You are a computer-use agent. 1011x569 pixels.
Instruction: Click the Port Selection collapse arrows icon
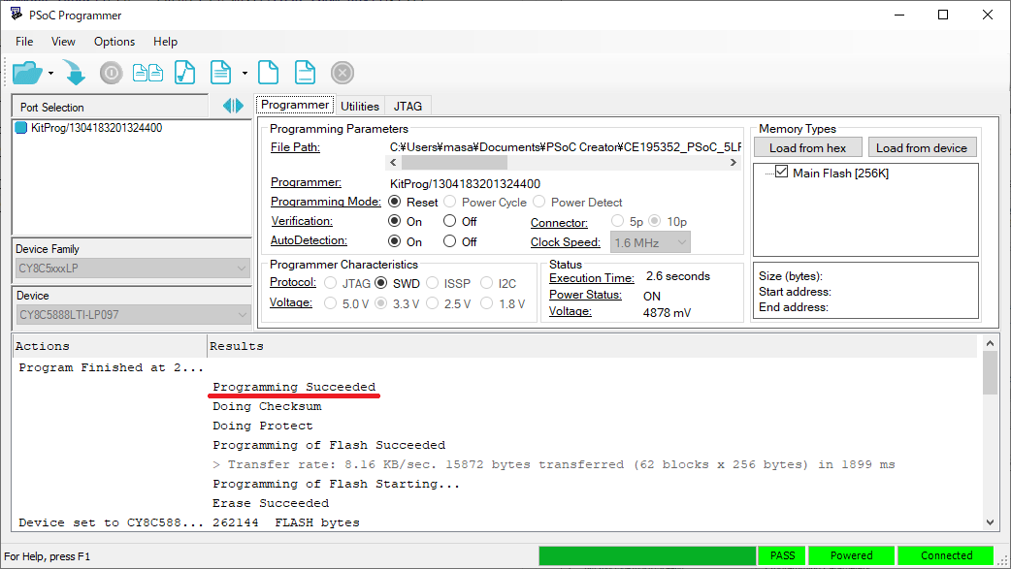233,106
